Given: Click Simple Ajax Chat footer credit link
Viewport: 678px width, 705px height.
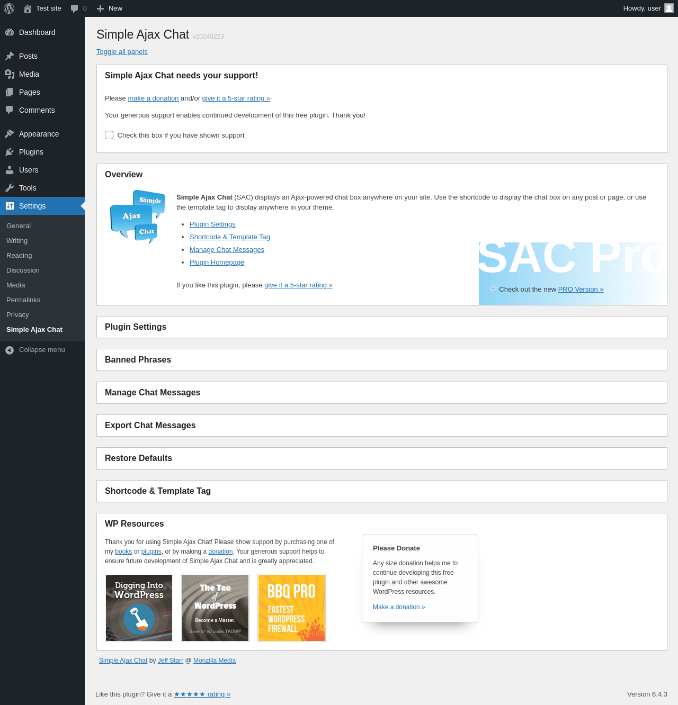Looking at the screenshot, I should pos(123,661).
